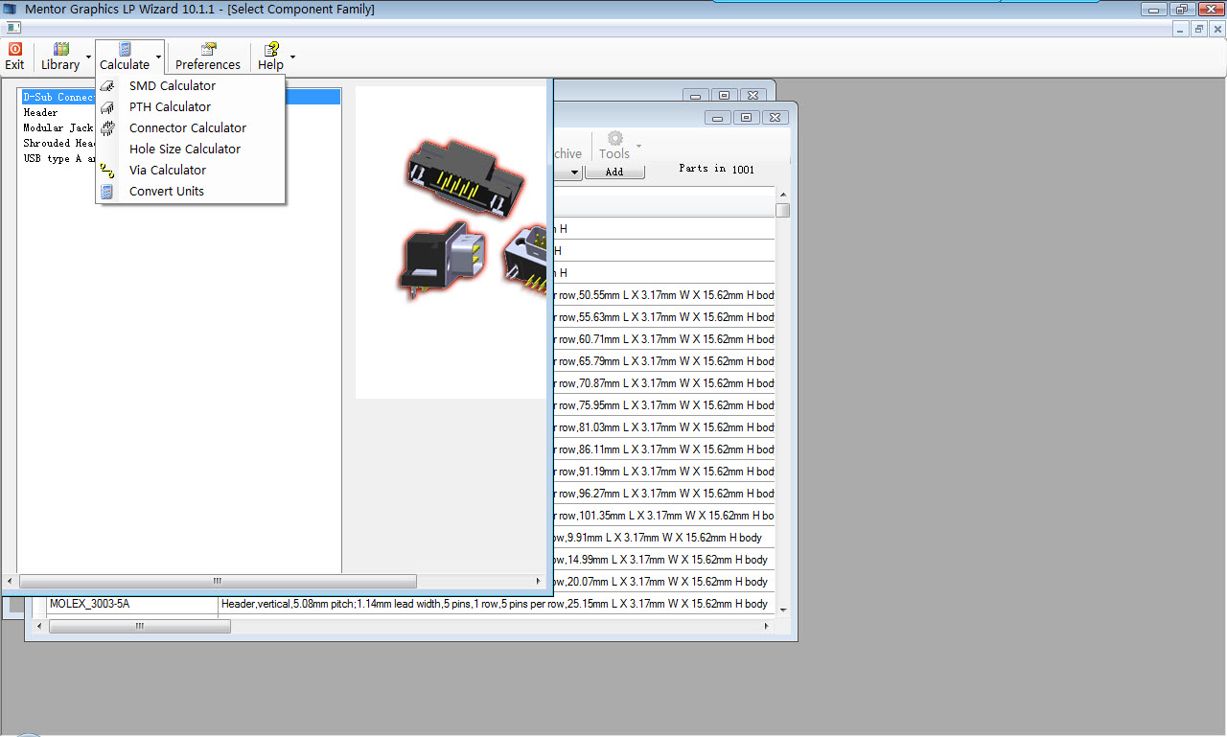Click right arrow of family list scrollbar
1227x737 pixels.
[x=539, y=581]
